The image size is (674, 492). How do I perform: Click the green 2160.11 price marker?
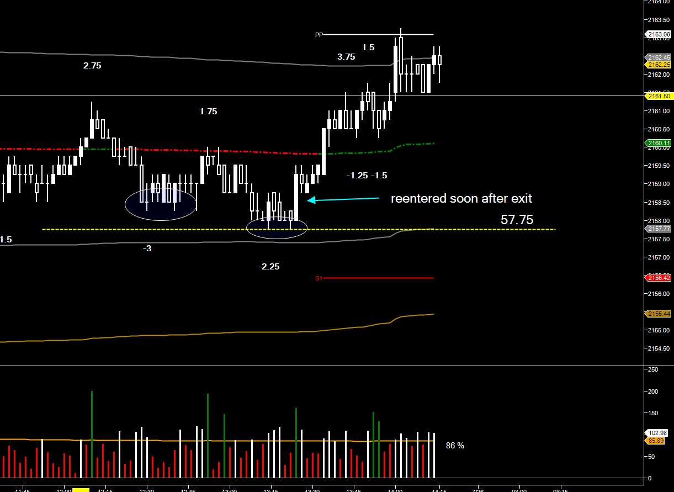tap(658, 144)
